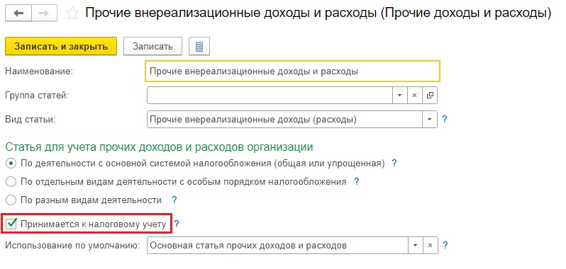Click the Вид статьи value field
The height and width of the screenshot is (269, 566).
click(285, 119)
